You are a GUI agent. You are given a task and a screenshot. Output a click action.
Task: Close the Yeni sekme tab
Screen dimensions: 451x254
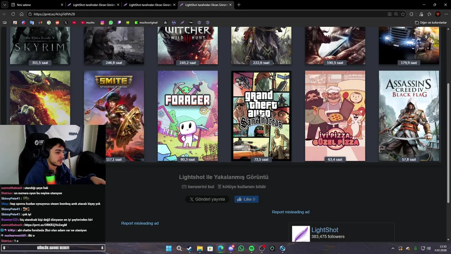[x=62, y=5]
